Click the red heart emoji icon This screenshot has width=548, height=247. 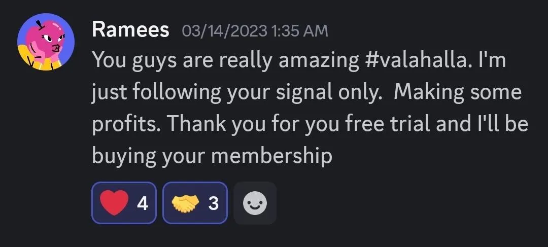coord(114,203)
